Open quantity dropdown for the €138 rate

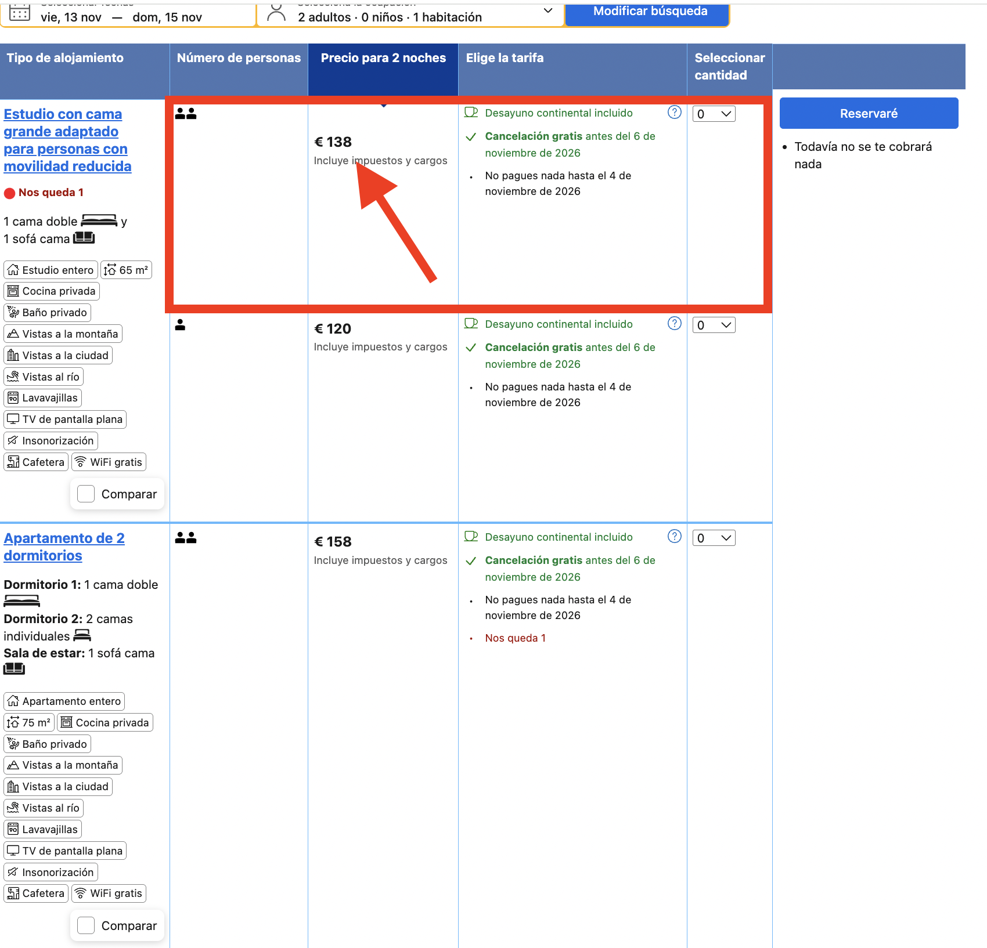point(714,114)
